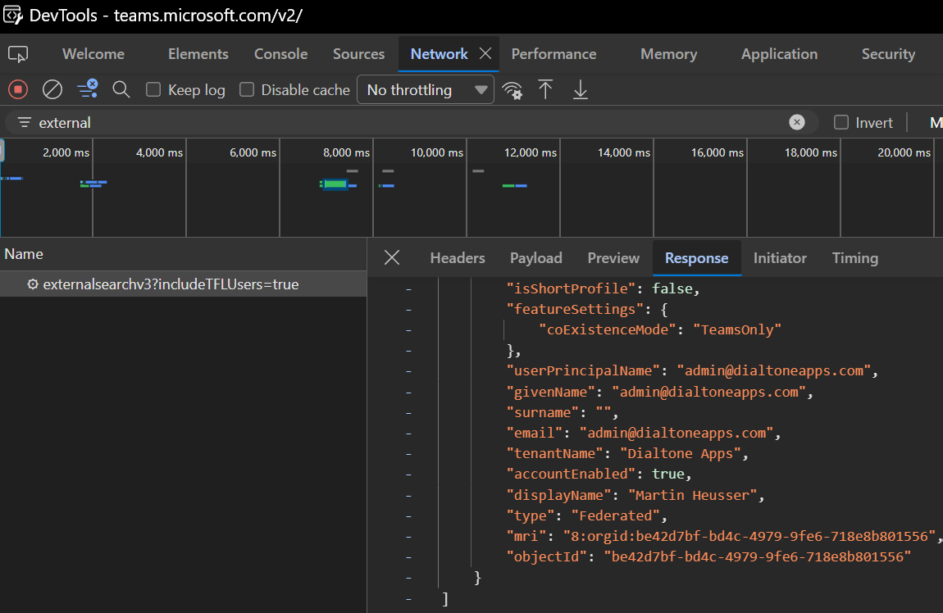The width and height of the screenshot is (943, 613).
Task: Click the "mri" key in response
Action: [526, 536]
